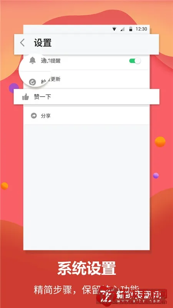Turn off the 通知提醒 switch
Screen dimensions: 173x308
tap(135, 61)
